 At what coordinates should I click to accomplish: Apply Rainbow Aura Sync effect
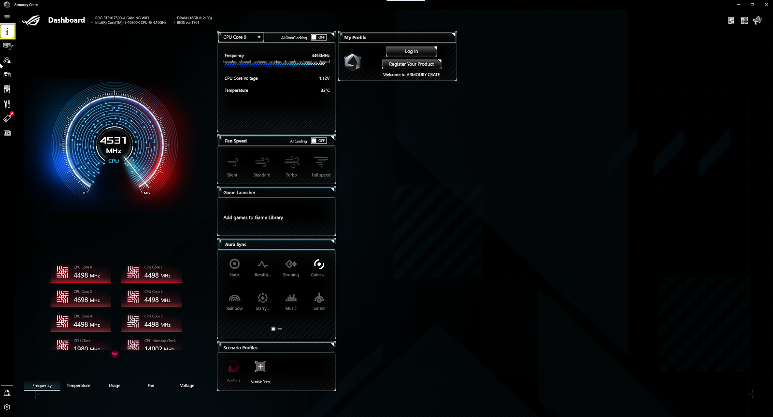234,302
